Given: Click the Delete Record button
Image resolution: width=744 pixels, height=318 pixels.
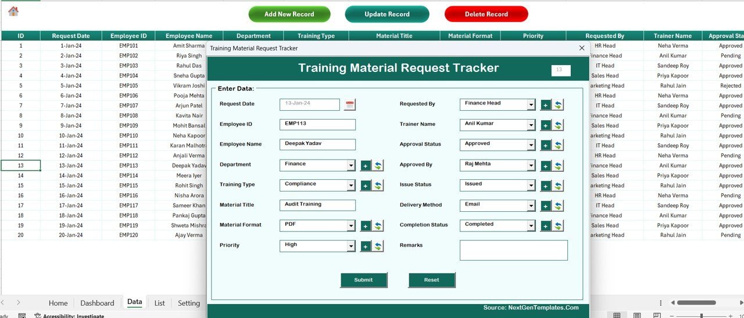Looking at the screenshot, I should click(x=486, y=14).
